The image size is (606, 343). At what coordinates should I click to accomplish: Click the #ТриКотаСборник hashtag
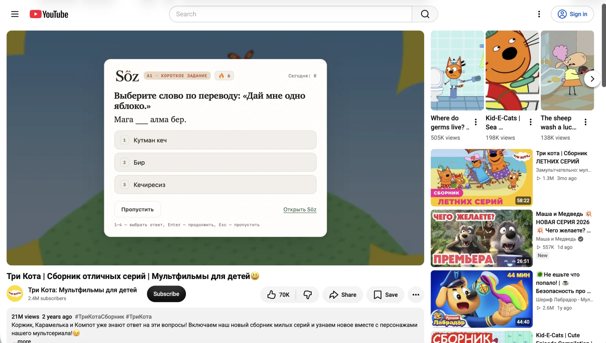click(x=100, y=316)
